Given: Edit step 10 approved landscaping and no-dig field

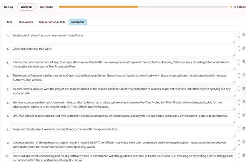Looking at the screenshot, I should coord(123,158).
